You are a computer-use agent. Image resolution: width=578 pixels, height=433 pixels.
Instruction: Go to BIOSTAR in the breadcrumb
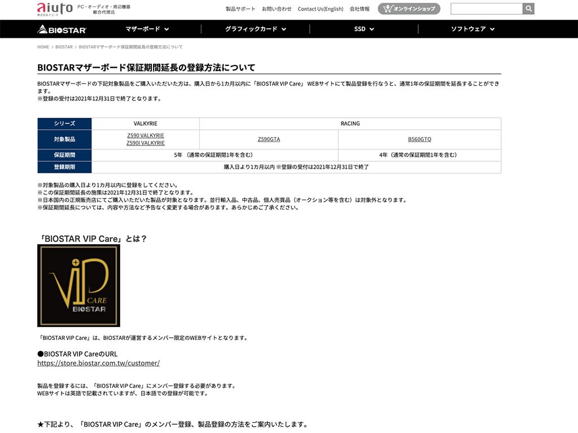click(x=64, y=47)
